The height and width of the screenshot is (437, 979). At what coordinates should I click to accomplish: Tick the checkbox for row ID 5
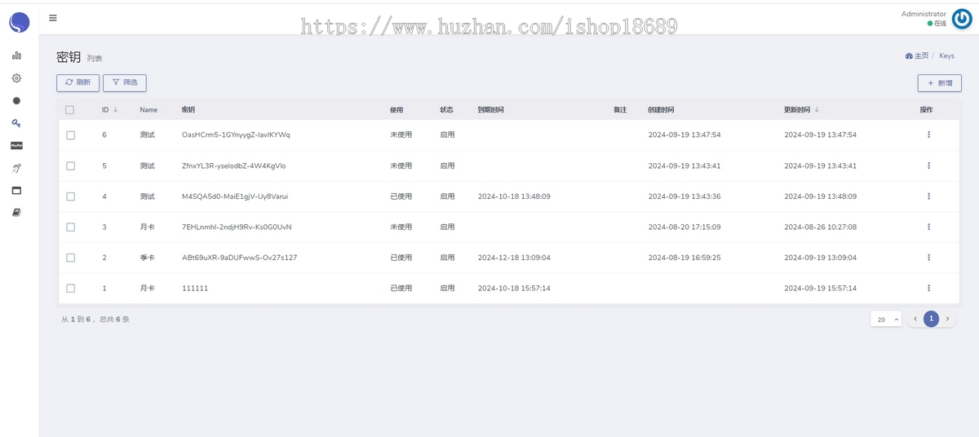70,166
